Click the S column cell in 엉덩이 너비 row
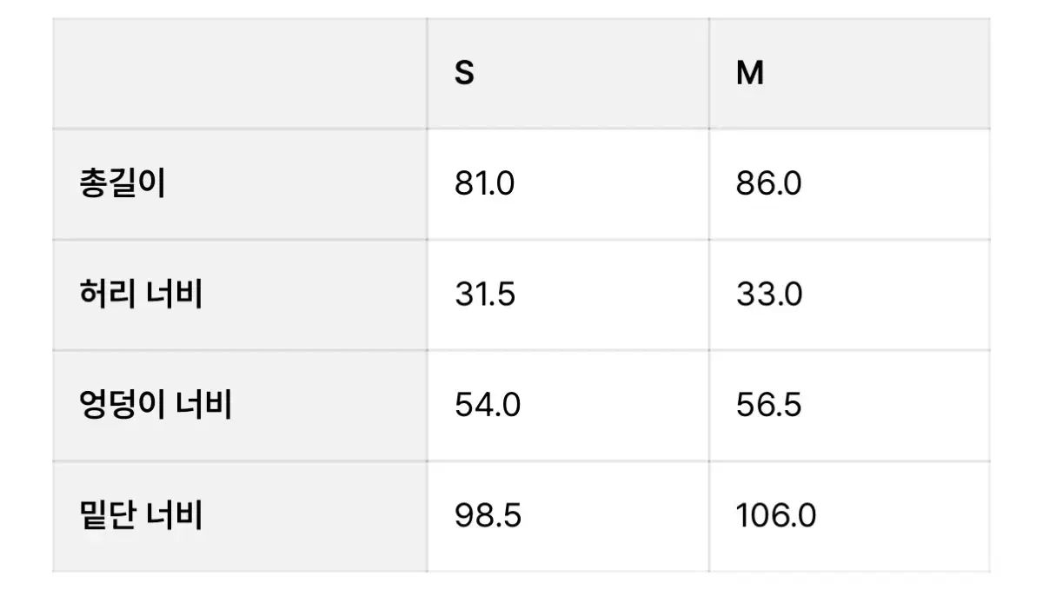This screenshot has width=1043, height=596. click(568, 405)
